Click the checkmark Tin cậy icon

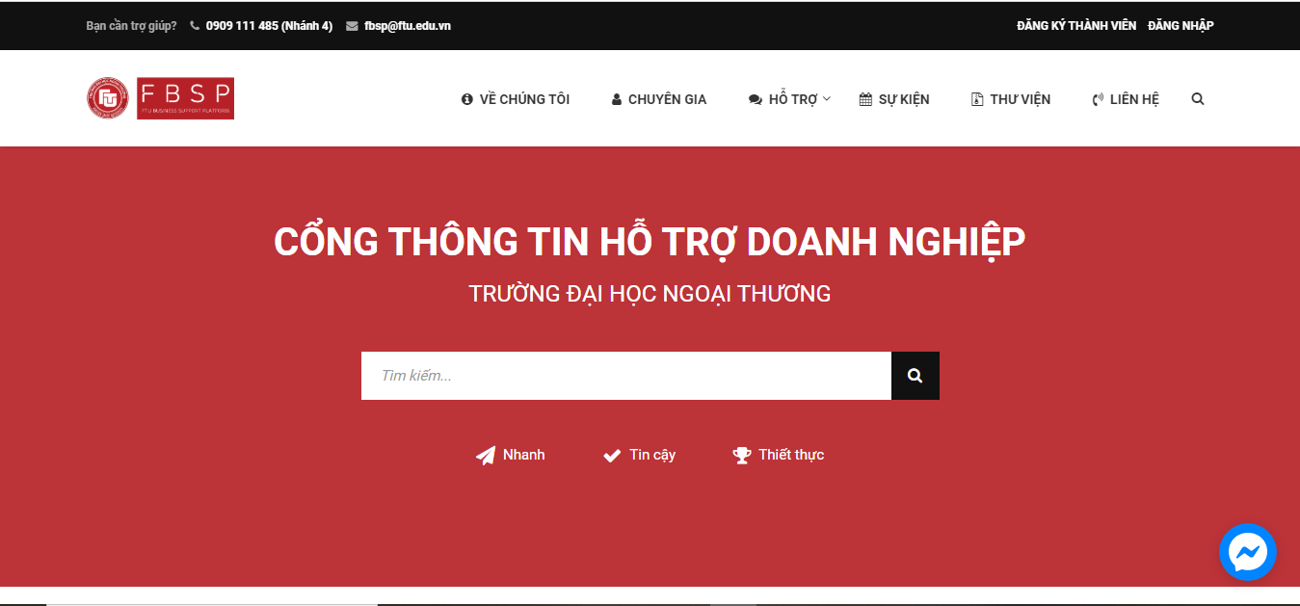[x=612, y=456]
